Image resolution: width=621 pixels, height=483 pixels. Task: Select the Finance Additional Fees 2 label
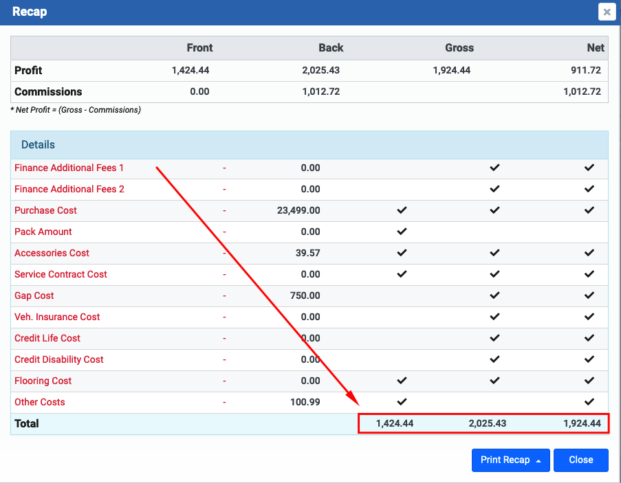(x=69, y=189)
